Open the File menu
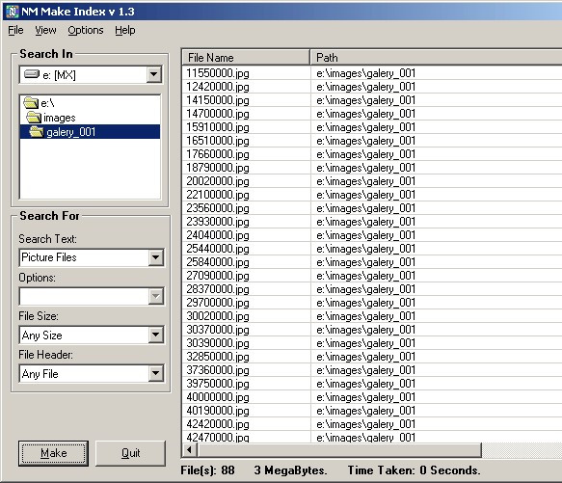The width and height of the screenshot is (562, 483). [15, 30]
